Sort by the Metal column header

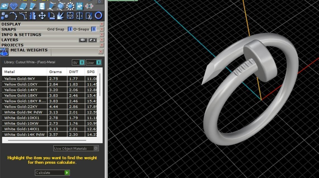tap(24, 72)
